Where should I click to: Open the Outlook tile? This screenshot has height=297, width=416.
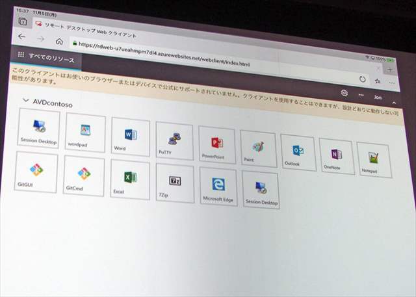click(298, 153)
